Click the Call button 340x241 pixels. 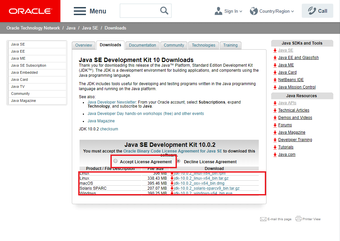[x=318, y=11]
